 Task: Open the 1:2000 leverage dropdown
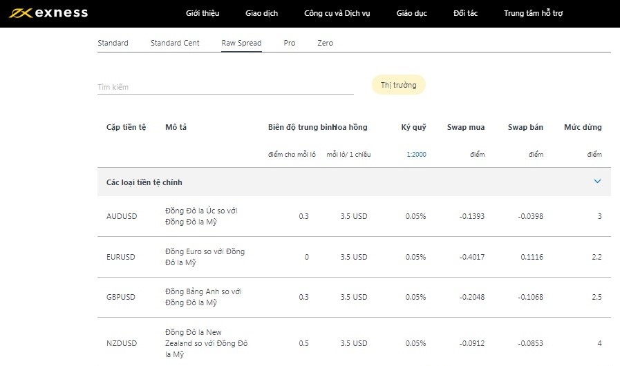pyautogui.click(x=416, y=154)
